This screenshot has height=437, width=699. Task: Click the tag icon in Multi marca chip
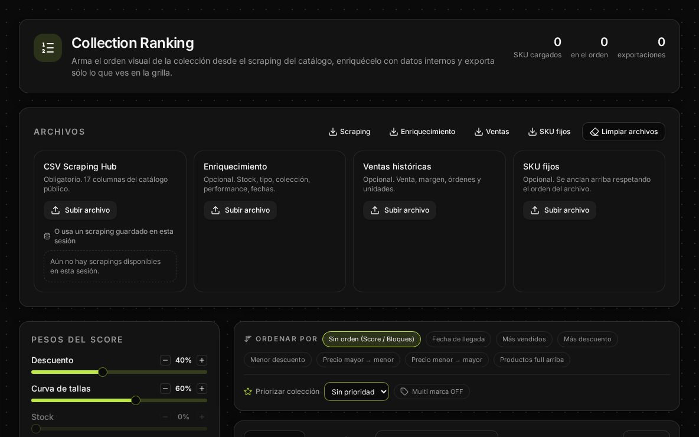tap(404, 392)
